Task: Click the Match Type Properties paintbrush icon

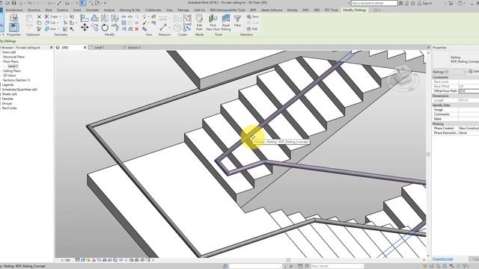Action: click(x=39, y=29)
